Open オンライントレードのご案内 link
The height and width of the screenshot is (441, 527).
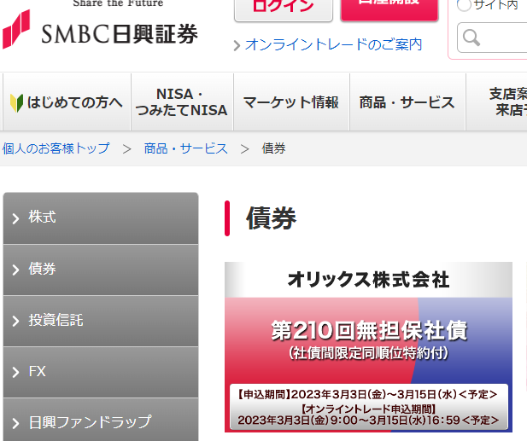tap(333, 44)
